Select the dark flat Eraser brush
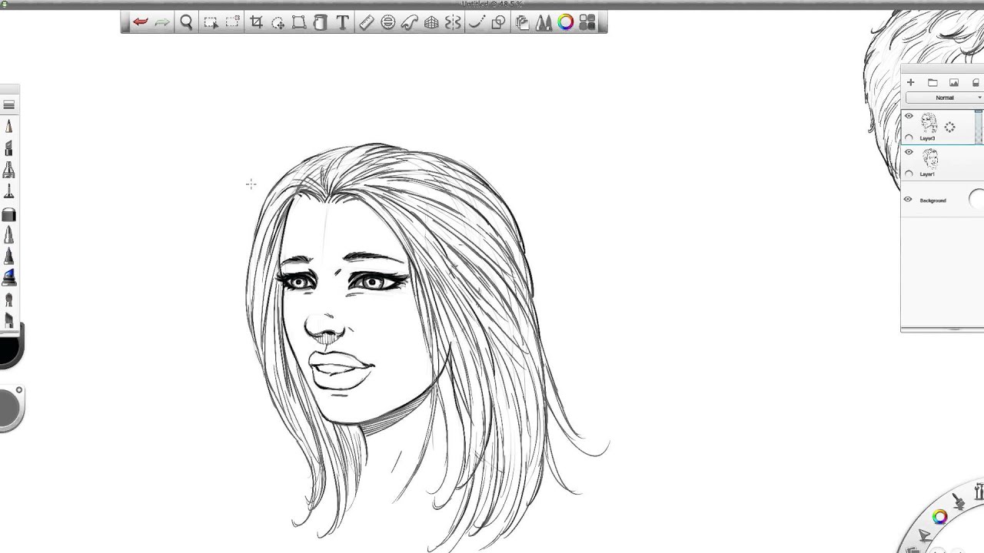984x553 pixels. pos(8,215)
